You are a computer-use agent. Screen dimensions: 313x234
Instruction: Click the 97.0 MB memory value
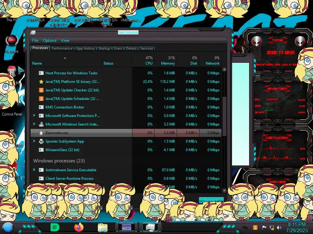[x=168, y=170]
